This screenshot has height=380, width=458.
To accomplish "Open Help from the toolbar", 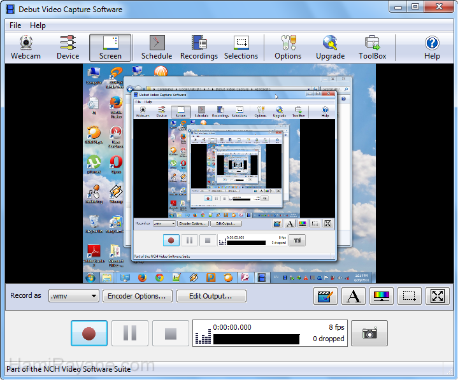I will (x=432, y=48).
